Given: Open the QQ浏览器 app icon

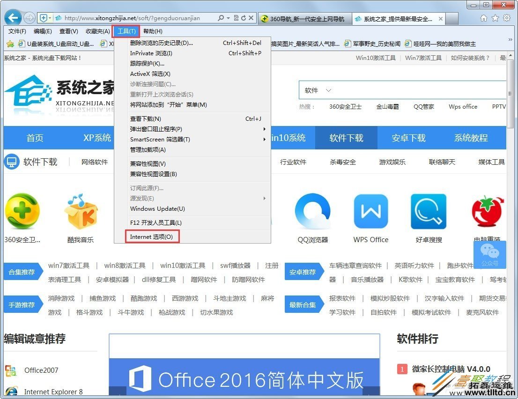Looking at the screenshot, I should pos(313,212).
